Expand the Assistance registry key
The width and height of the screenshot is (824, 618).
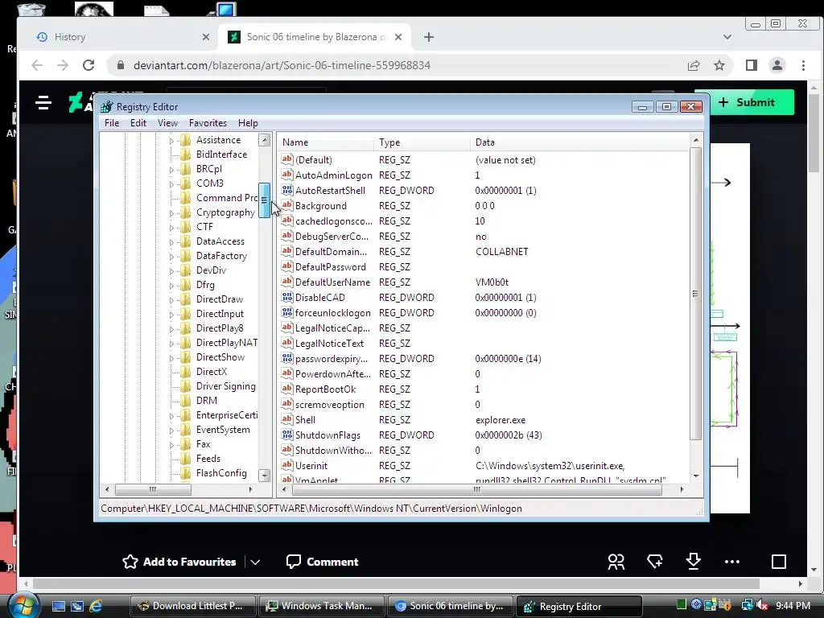[x=171, y=141]
